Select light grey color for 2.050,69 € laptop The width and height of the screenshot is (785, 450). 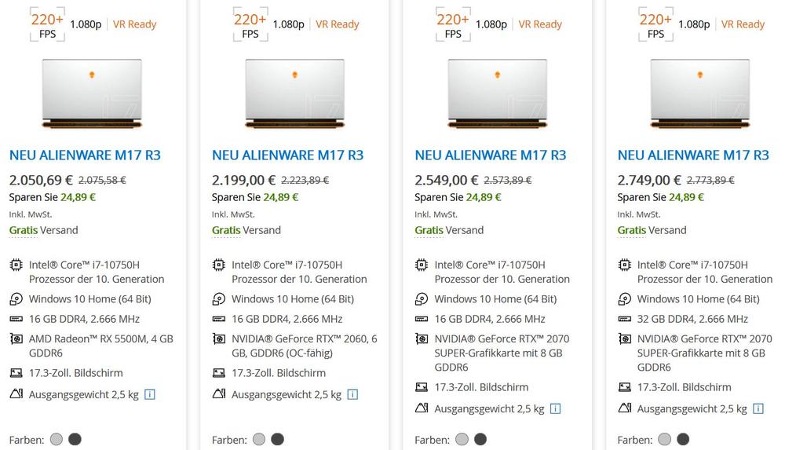click(57, 439)
